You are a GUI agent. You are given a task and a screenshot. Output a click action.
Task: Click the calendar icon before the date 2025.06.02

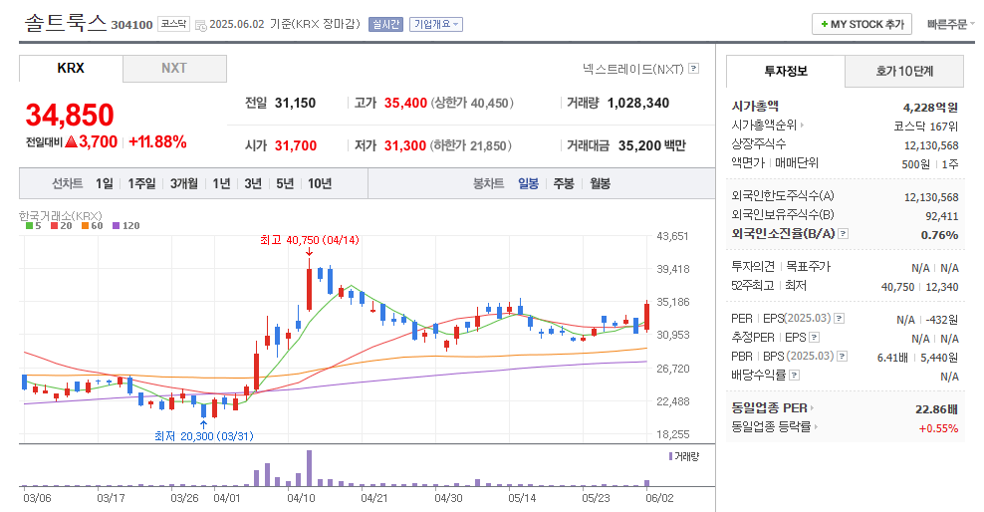coord(201,25)
